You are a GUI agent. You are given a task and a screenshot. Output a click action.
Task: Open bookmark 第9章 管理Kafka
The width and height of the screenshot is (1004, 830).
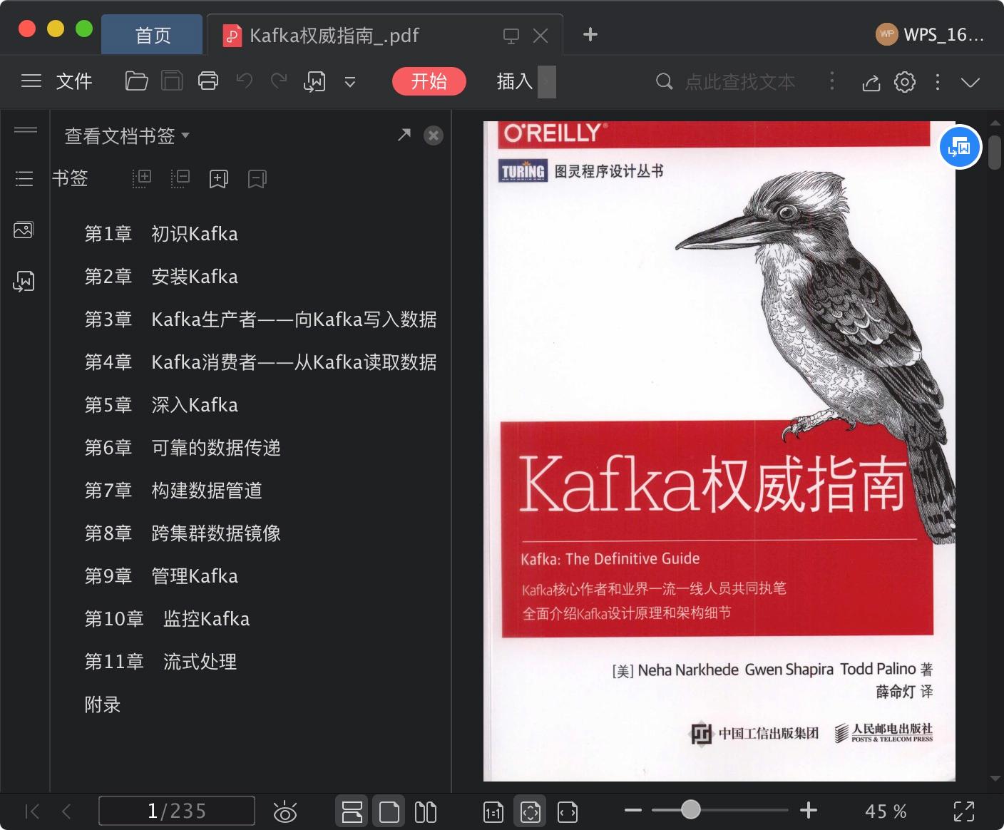tap(161, 576)
